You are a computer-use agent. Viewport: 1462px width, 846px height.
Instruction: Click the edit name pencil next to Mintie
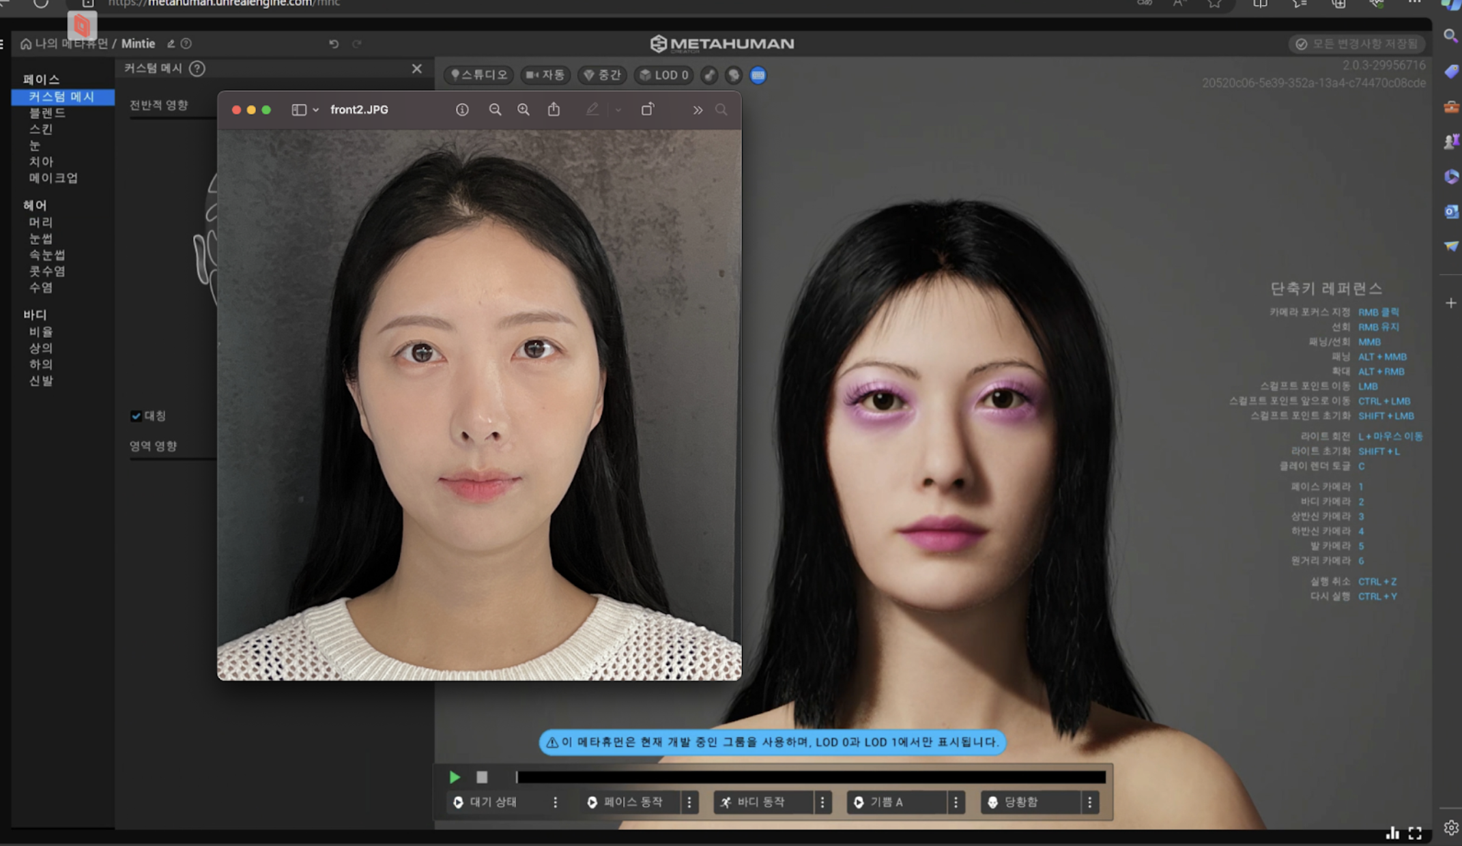tap(171, 44)
